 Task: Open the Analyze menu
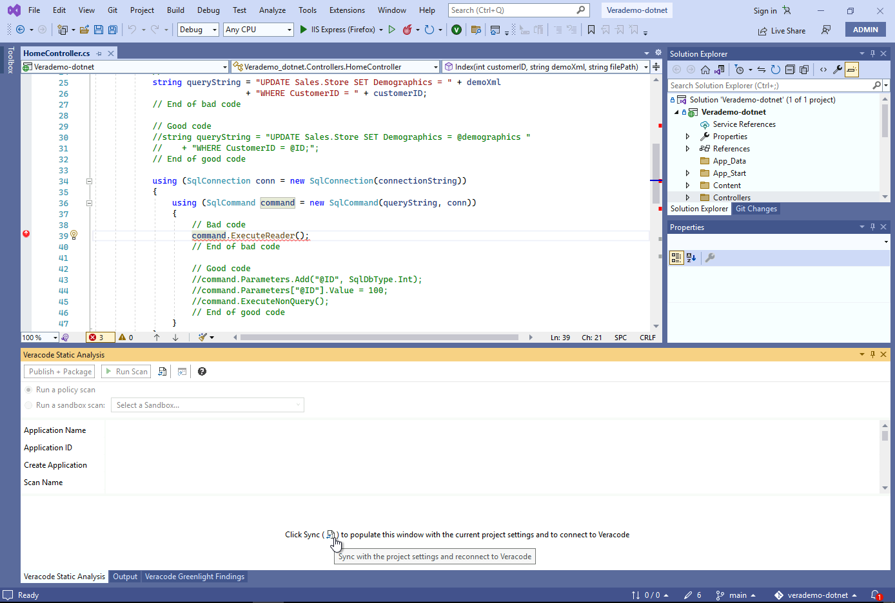(x=272, y=10)
